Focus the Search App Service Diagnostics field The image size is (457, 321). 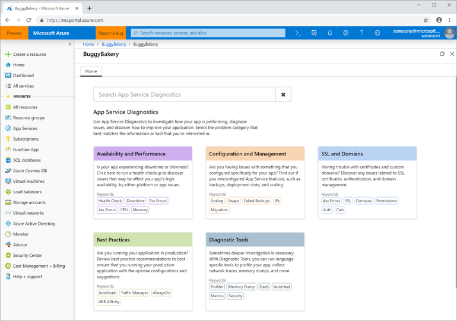[185, 94]
